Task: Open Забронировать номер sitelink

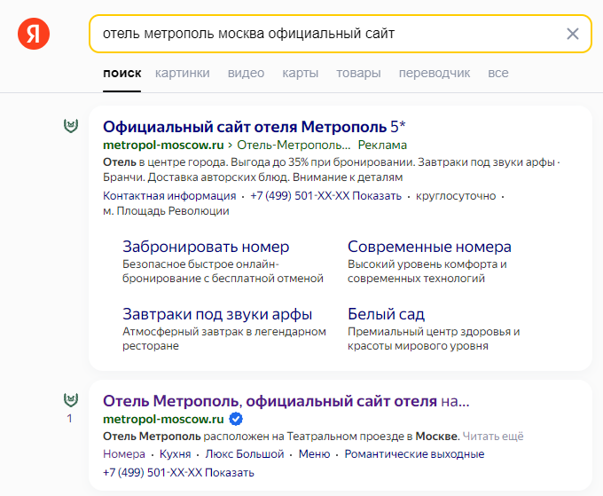Action: (x=206, y=247)
